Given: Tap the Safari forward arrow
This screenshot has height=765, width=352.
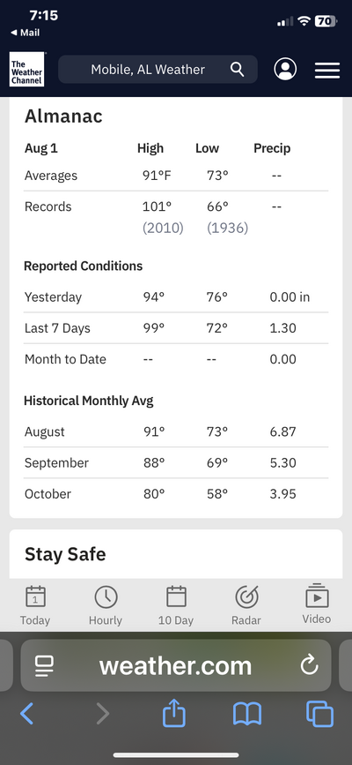Looking at the screenshot, I should [x=102, y=714].
